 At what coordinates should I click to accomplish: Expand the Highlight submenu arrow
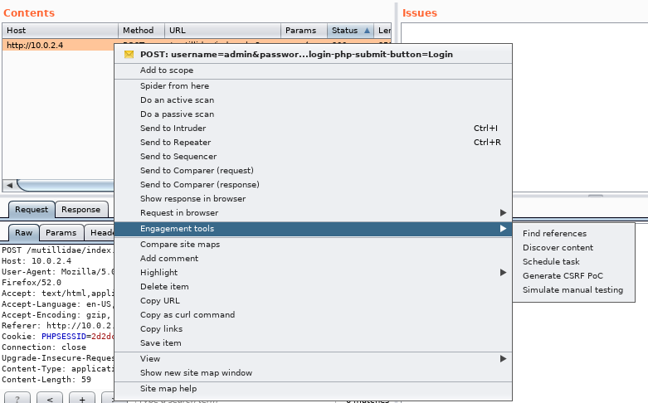click(x=502, y=273)
